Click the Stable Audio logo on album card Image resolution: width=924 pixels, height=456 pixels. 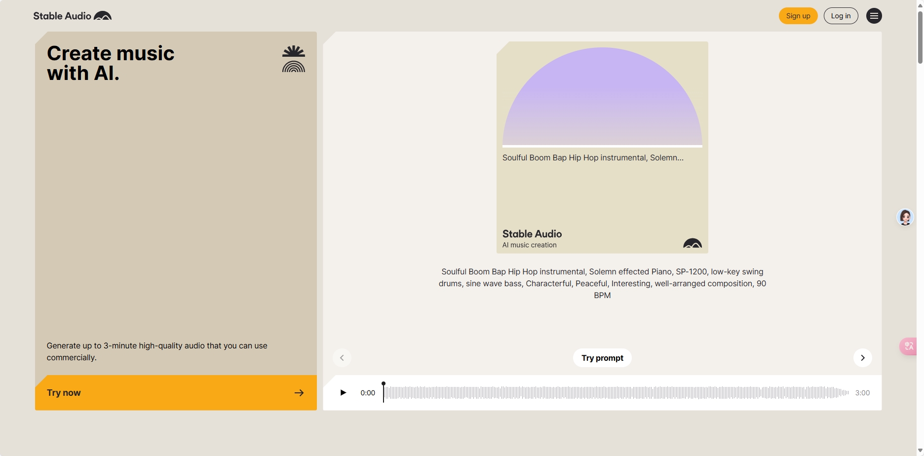tap(692, 243)
